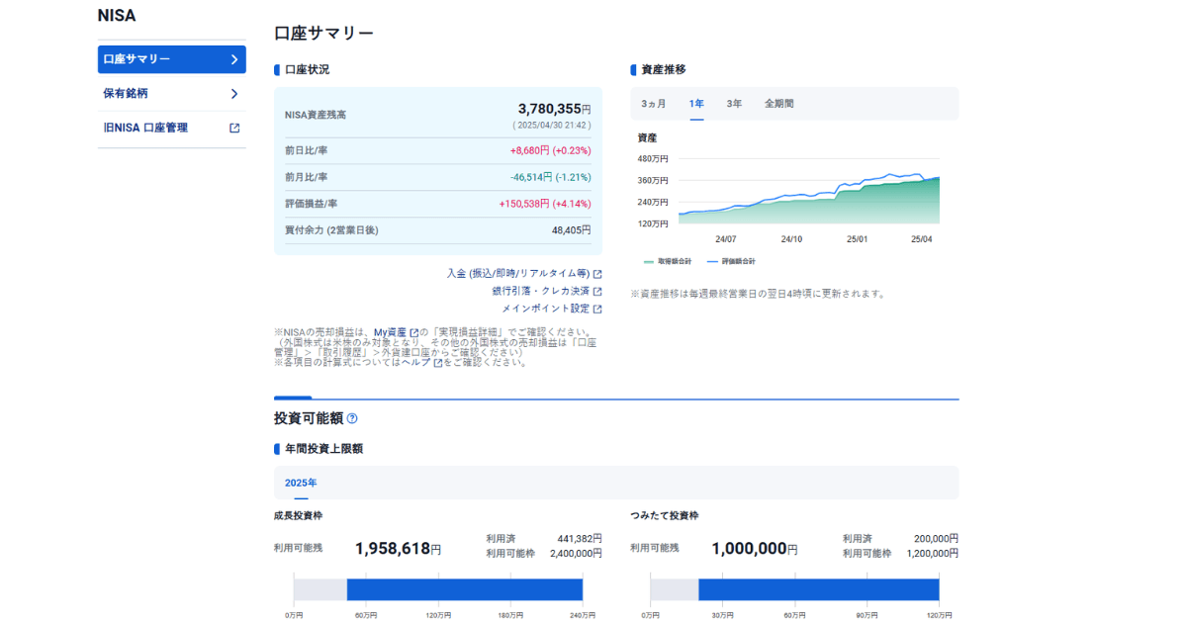The height and width of the screenshot is (623, 1187).
Task: Click the 取得額合計 chart legend entry
Action: point(668,261)
